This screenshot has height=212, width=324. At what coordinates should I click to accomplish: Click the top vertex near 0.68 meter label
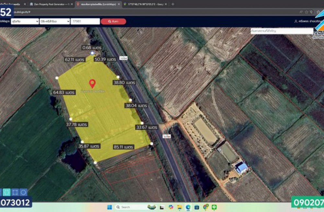(92, 53)
